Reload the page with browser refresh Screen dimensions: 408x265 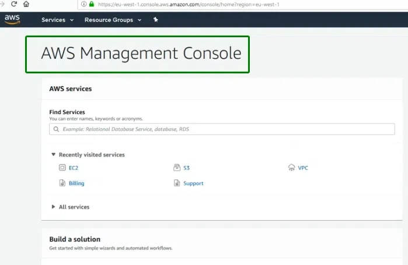[x=14, y=3]
